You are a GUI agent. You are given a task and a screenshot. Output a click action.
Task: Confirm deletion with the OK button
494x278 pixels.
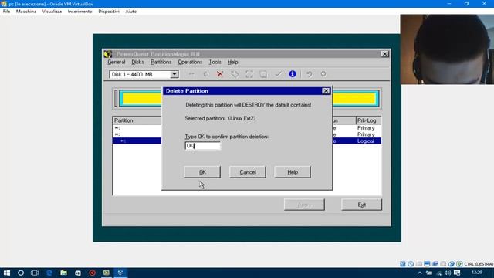pos(202,172)
